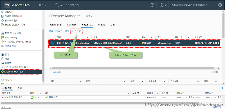Open 이니시에이터 column dropdown
The height and width of the screenshot is (109, 225).
(157, 93)
